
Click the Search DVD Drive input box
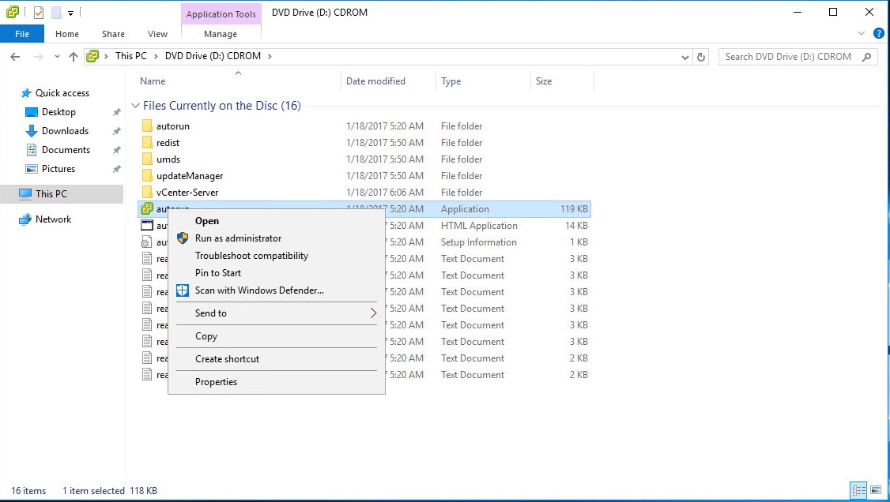pyautogui.click(x=790, y=57)
